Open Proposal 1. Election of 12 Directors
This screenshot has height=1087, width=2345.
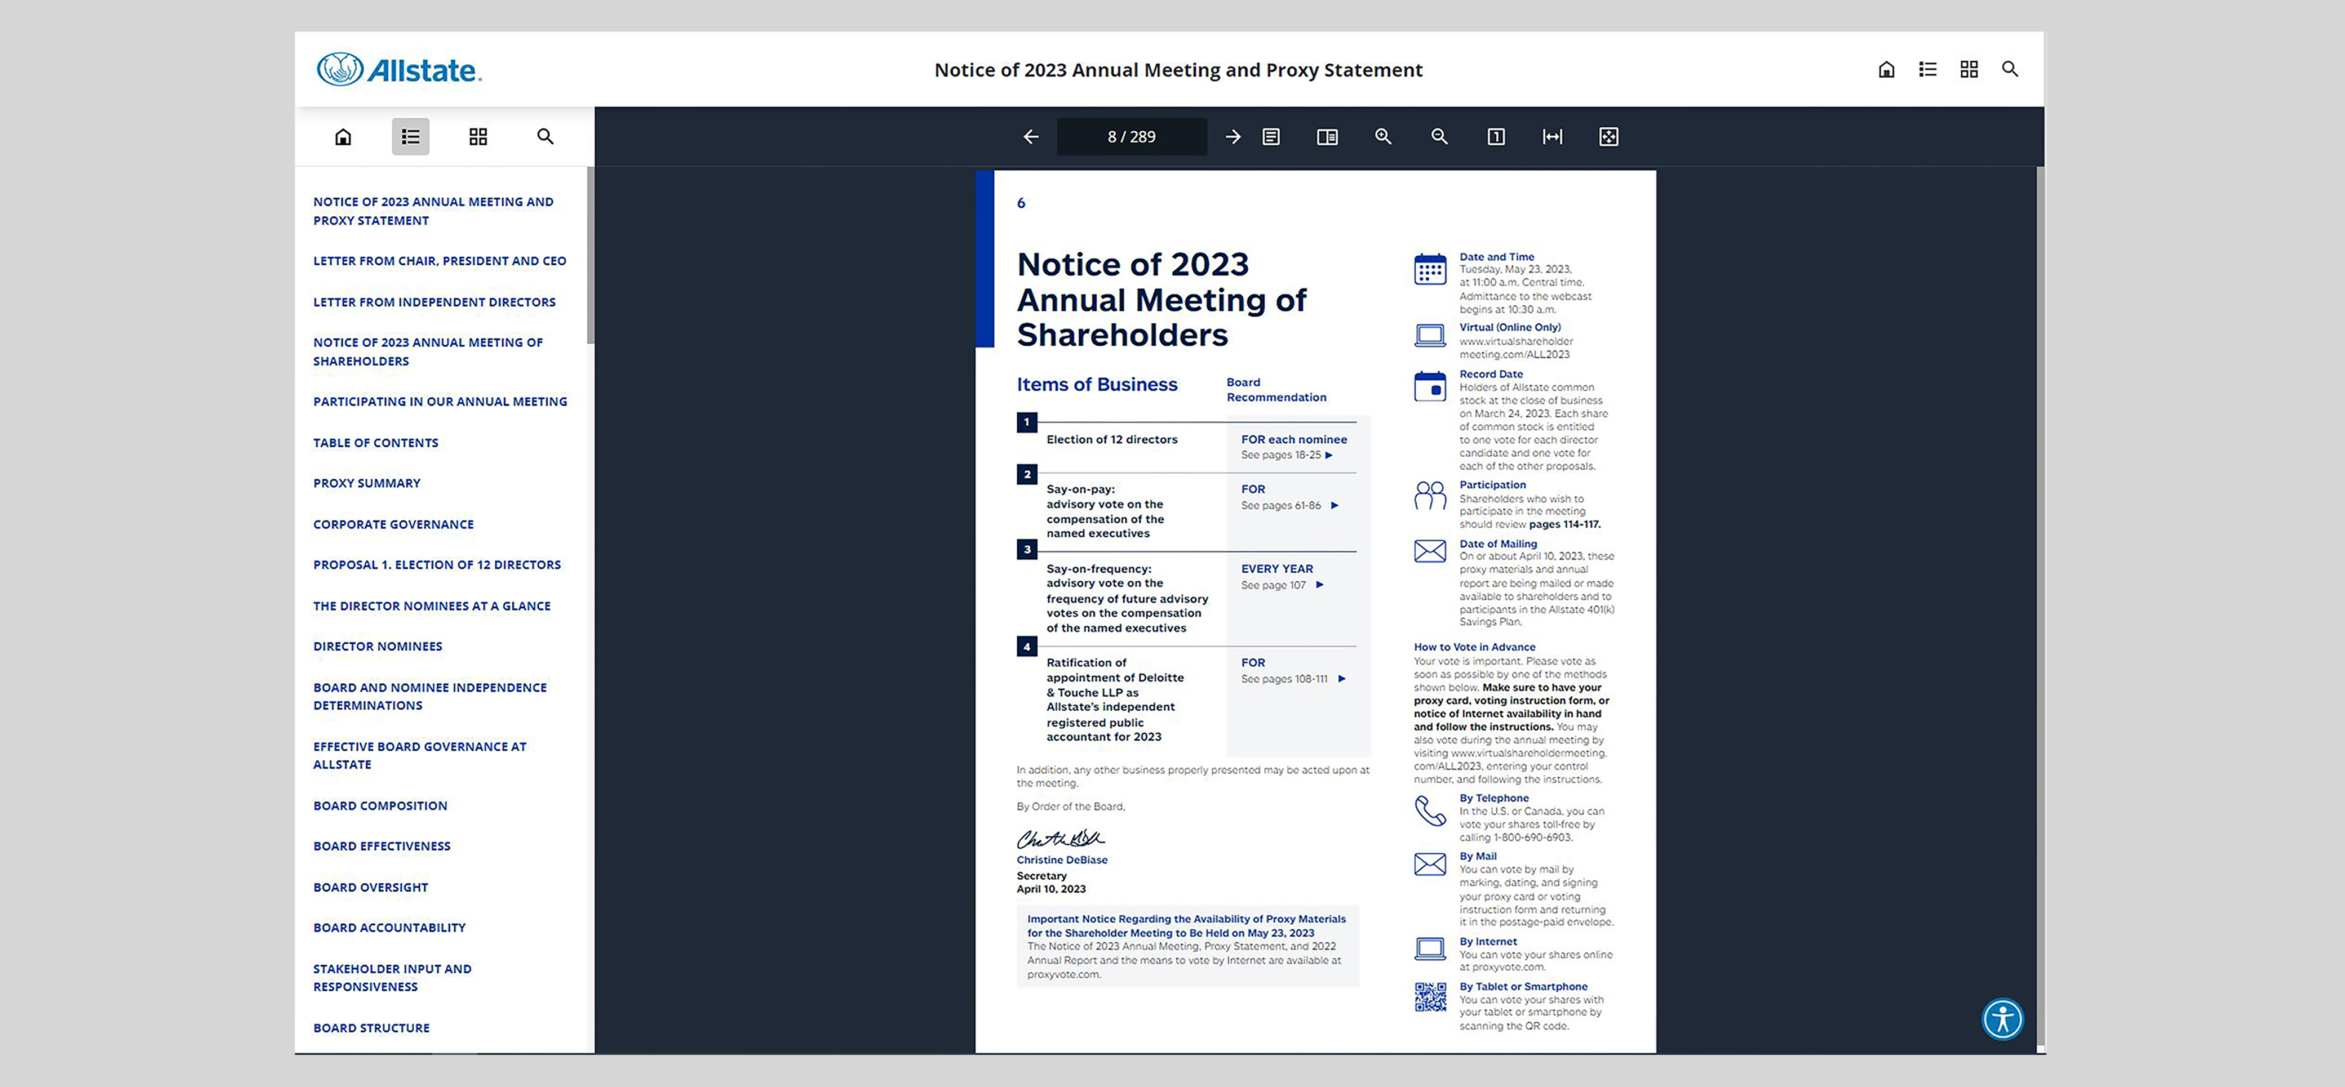coord(437,565)
